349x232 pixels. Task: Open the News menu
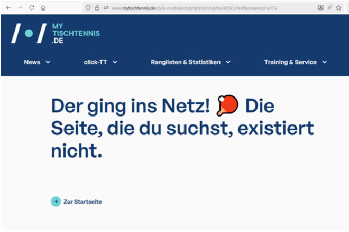(32, 62)
